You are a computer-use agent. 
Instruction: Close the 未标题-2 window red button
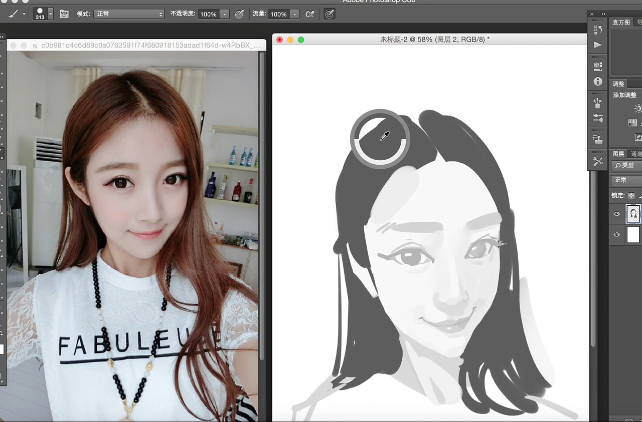280,40
